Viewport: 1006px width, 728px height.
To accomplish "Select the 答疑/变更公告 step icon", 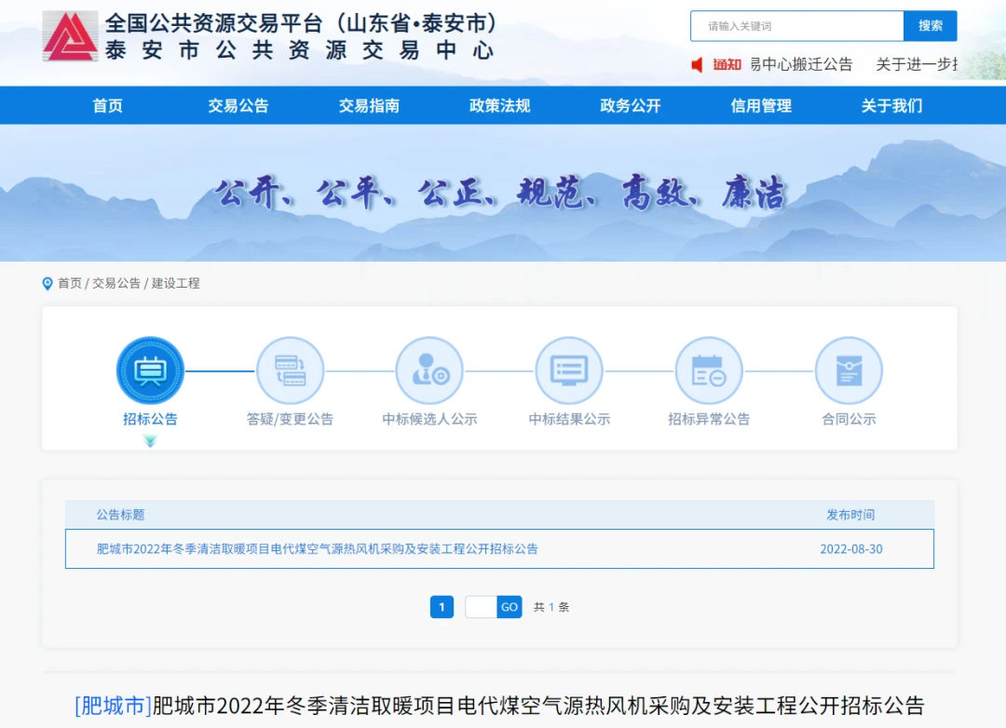I will (290, 371).
